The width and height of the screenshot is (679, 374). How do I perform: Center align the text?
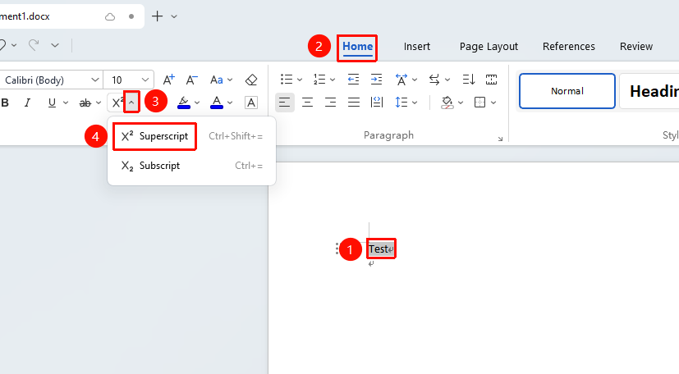click(x=307, y=103)
